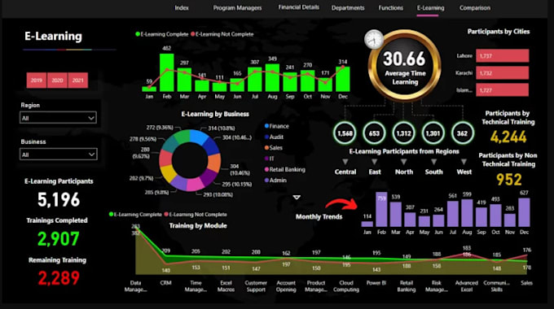Toggle module chart E-Learning Not Complete legend
The width and height of the screenshot is (554, 309).
tap(196, 215)
